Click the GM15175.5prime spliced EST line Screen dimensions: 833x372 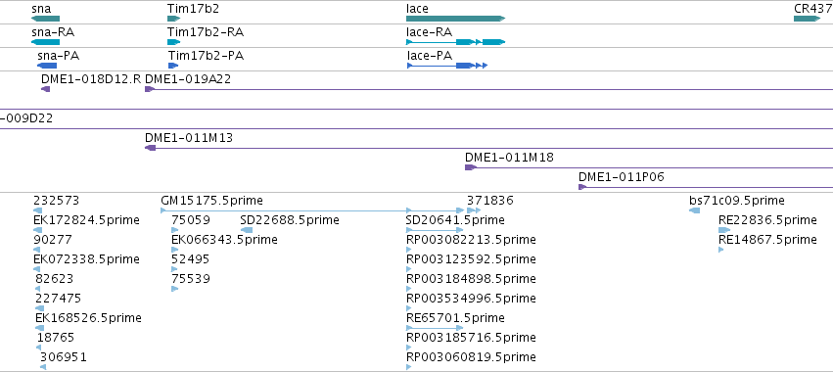[x=312, y=210]
